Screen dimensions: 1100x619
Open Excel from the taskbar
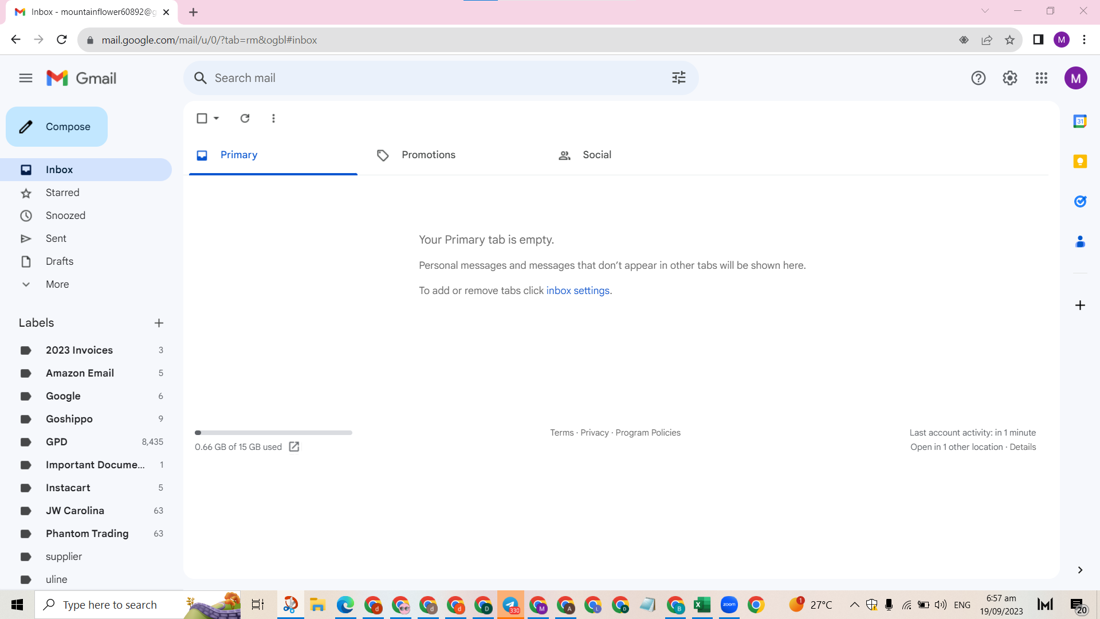pyautogui.click(x=702, y=605)
